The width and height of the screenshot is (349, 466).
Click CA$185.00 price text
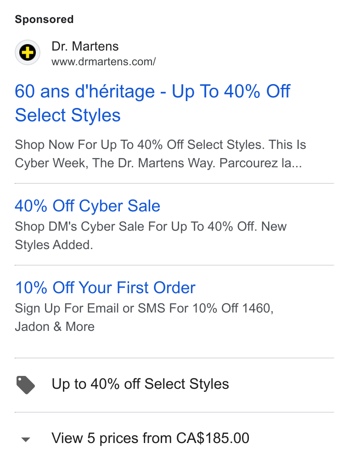[213, 438]
